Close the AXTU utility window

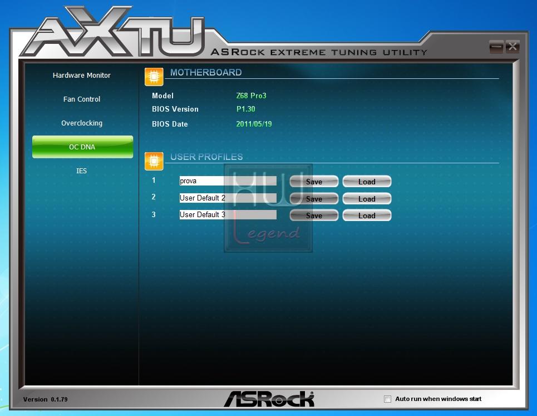tap(513, 47)
